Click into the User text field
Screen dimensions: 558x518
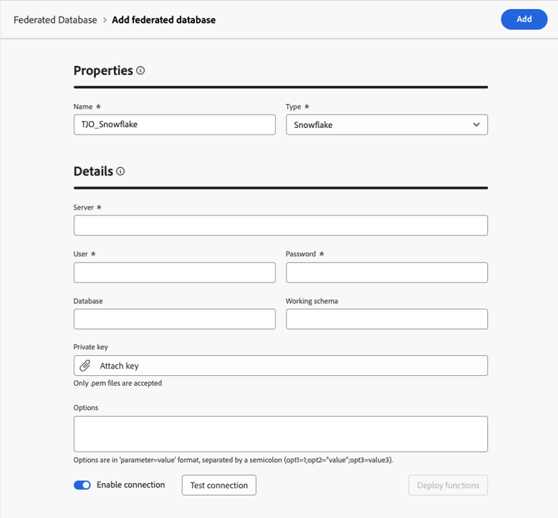[174, 273]
